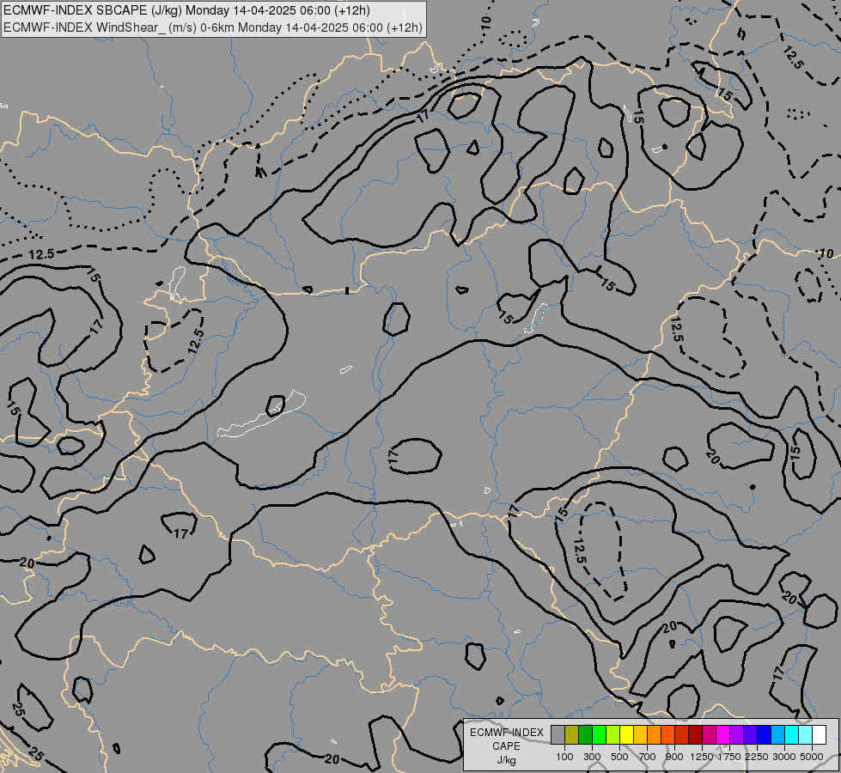841x773 pixels.
Task: Click the J/kg unit in legend box
Action: [x=506, y=760]
